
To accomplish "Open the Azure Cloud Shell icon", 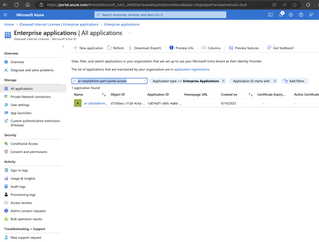I will click(x=271, y=15).
